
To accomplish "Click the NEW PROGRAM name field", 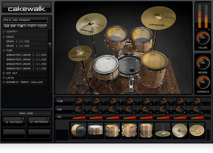I will pyautogui.click(x=30, y=20).
